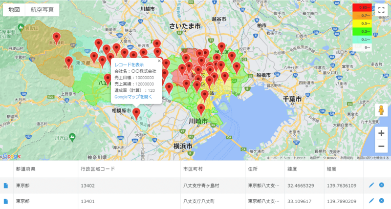Screen dimensions: 391x209
Task: Click the 千葉市 map label
Action: pyautogui.click(x=292, y=99)
